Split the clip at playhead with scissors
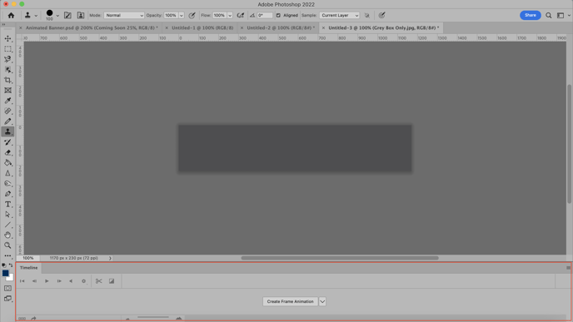573x322 pixels. click(x=98, y=281)
